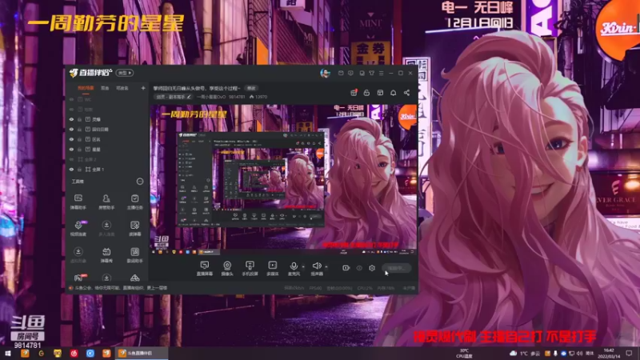Viewport: 640px width, 360px height.
Task: Add a screen capture source from bottom bar
Action: tap(205, 268)
